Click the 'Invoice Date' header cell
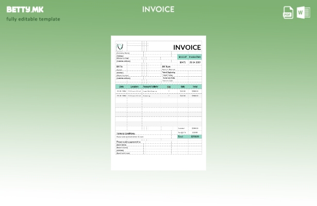Image resolution: width=317 pixels, height=206 pixels. coord(195,57)
